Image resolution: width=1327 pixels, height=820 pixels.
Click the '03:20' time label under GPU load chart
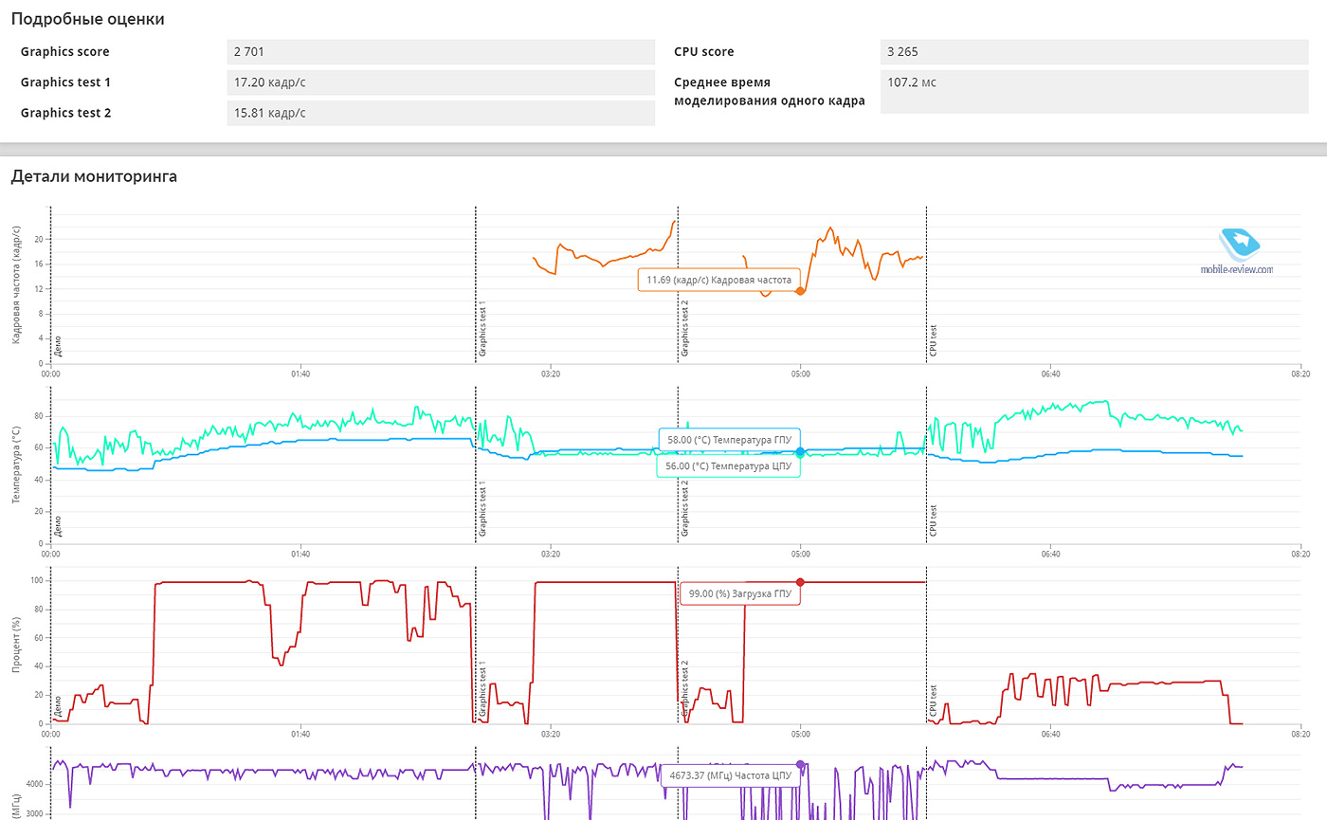point(551,734)
